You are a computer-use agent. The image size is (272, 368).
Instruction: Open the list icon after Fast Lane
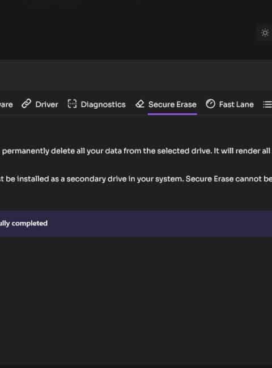(267, 104)
